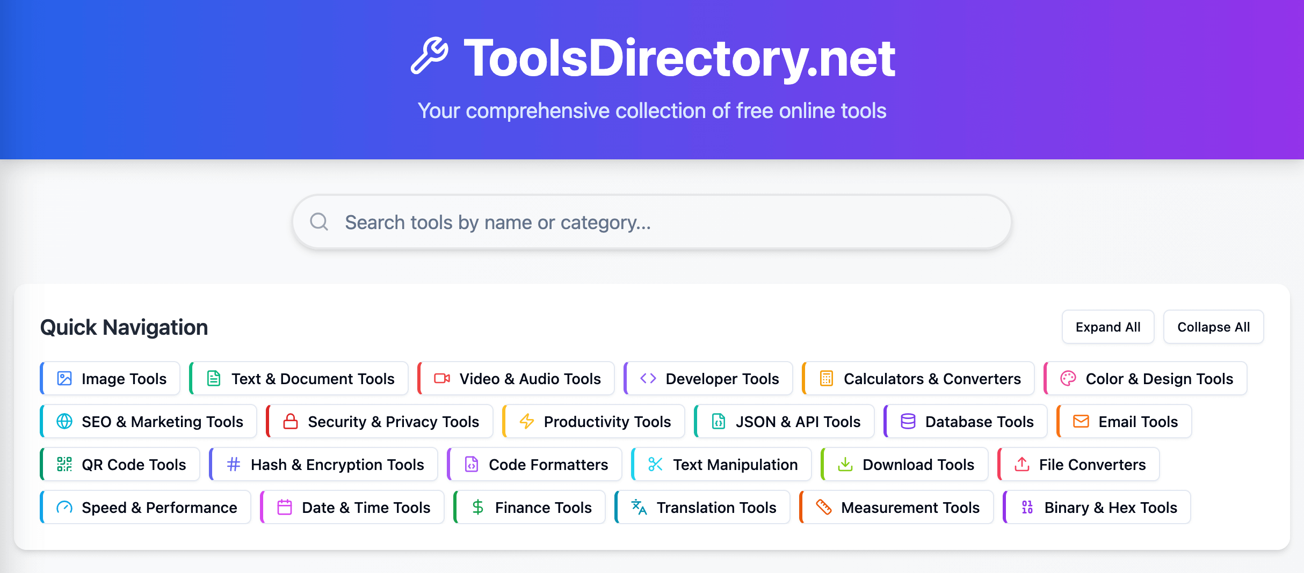The height and width of the screenshot is (573, 1304).
Task: Open Hash & Encryption Tools
Action: pyautogui.click(x=324, y=465)
